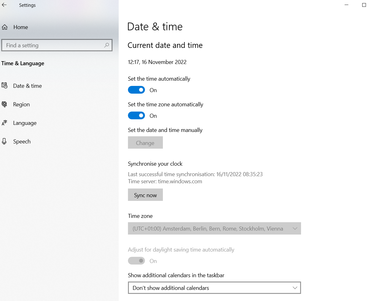The image size is (378, 301).
Task: Open the additional calendars dropdown
Action: (x=214, y=288)
